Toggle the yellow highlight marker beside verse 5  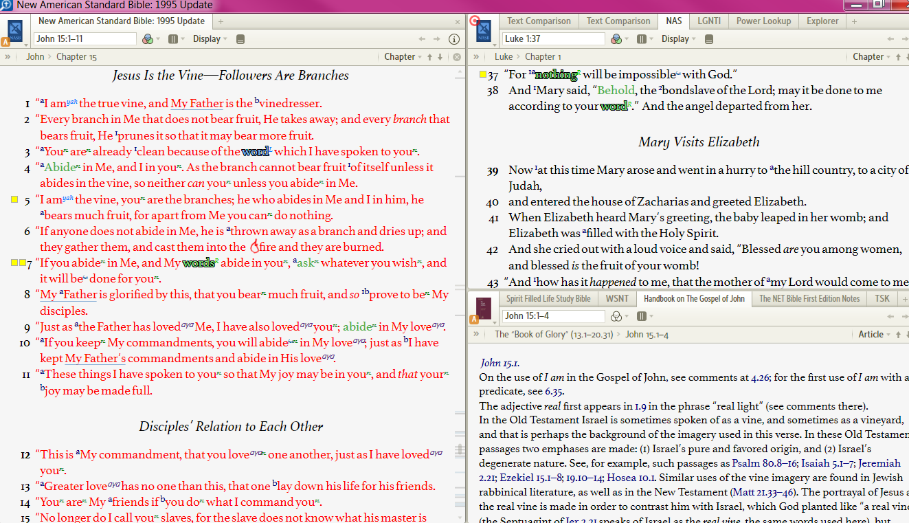tap(14, 200)
